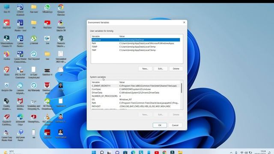Open the Epson Easy Photo Print shortcut
Screen dimensions: 274x154
pyautogui.click(x=7, y=135)
